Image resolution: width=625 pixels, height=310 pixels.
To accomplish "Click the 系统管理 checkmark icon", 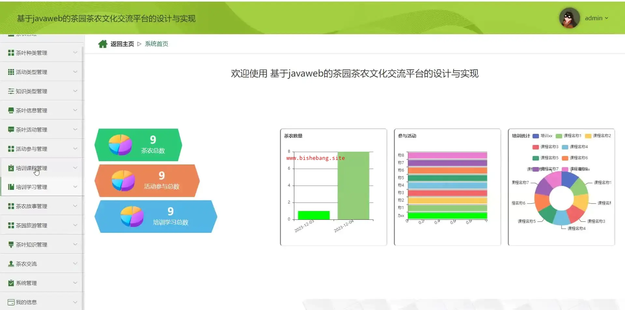I will point(11,283).
